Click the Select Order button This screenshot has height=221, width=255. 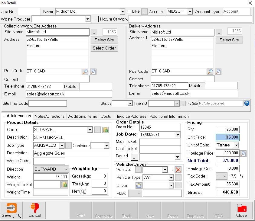click(x=104, y=48)
